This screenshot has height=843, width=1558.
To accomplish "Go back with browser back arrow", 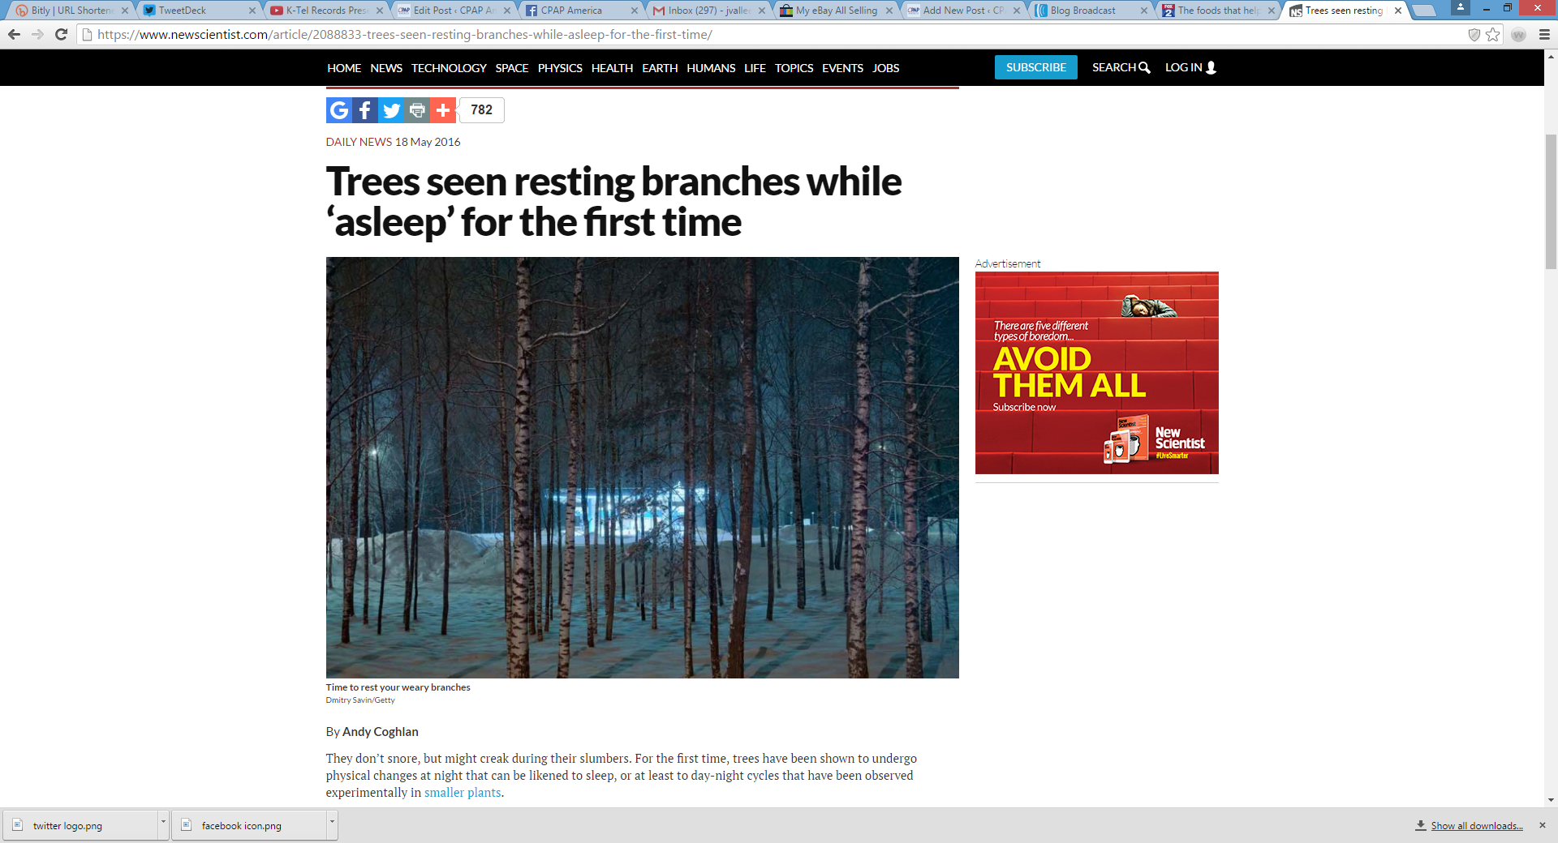I will [14, 35].
